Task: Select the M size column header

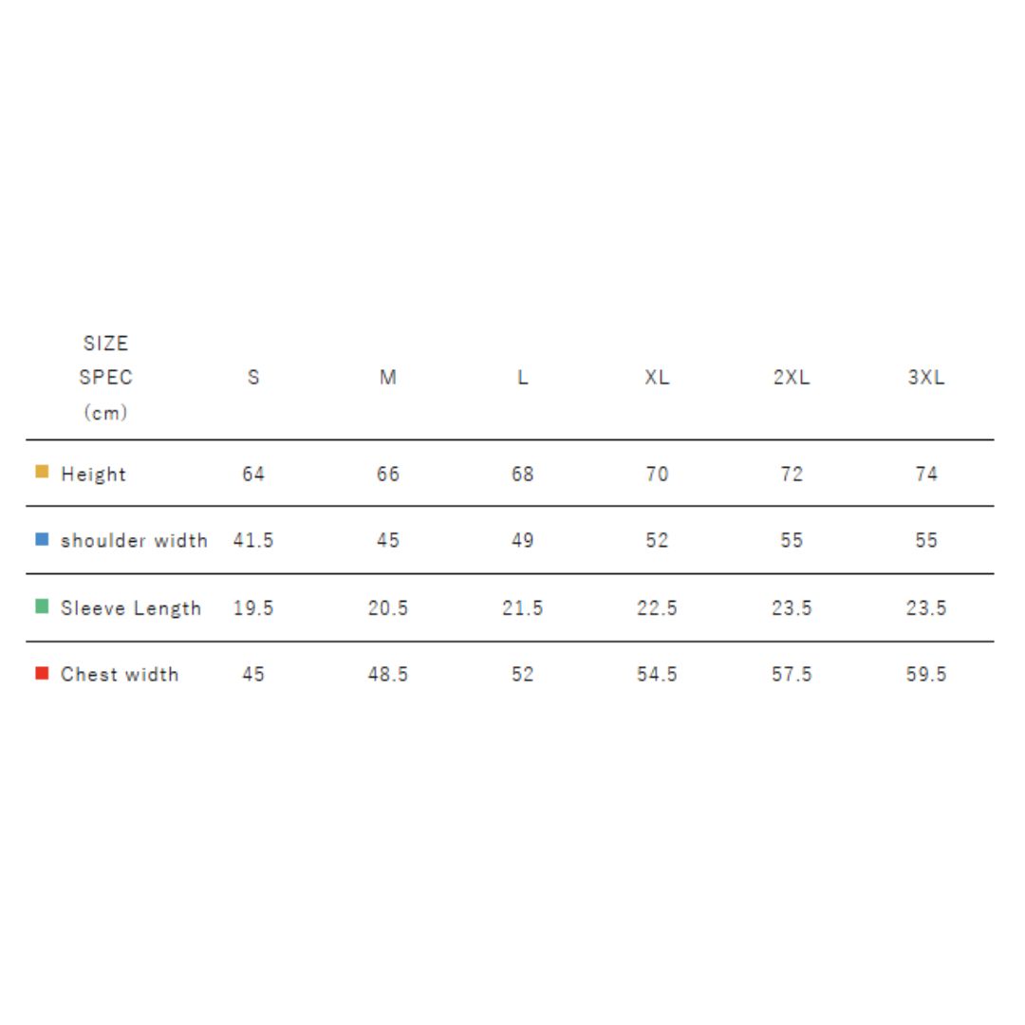Action: coord(388,378)
